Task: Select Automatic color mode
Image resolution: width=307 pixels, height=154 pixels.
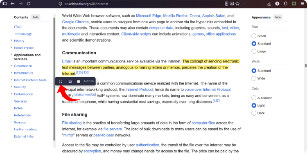Action: [x=254, y=98]
